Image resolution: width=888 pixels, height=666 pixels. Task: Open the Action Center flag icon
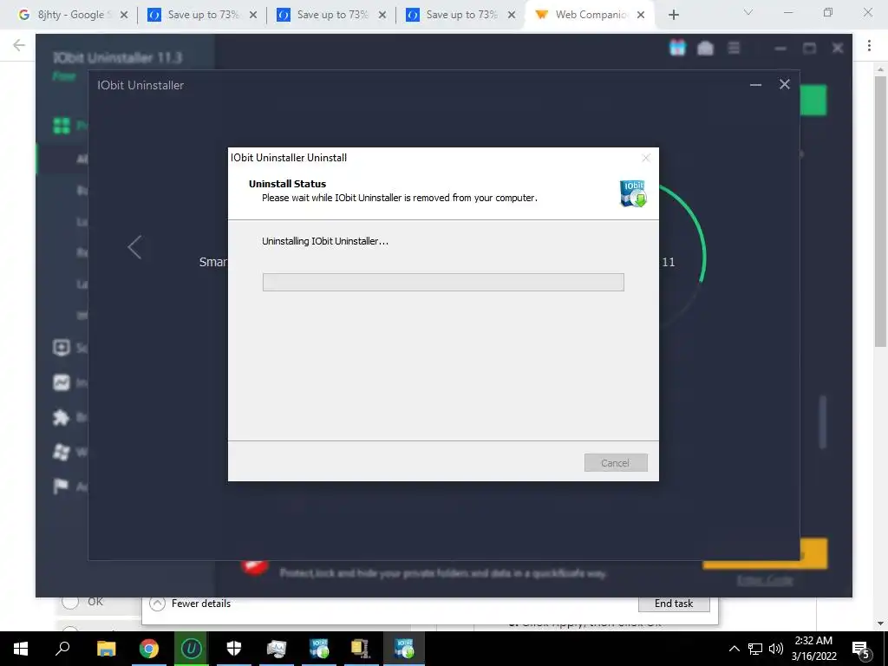pyautogui.click(x=61, y=486)
